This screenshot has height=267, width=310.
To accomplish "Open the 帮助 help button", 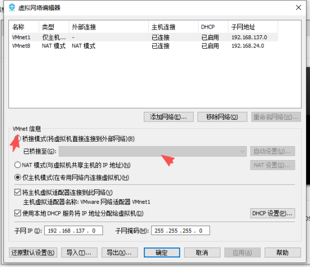I will tap(283, 252).
